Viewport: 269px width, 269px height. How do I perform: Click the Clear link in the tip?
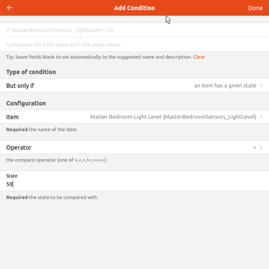(x=199, y=57)
